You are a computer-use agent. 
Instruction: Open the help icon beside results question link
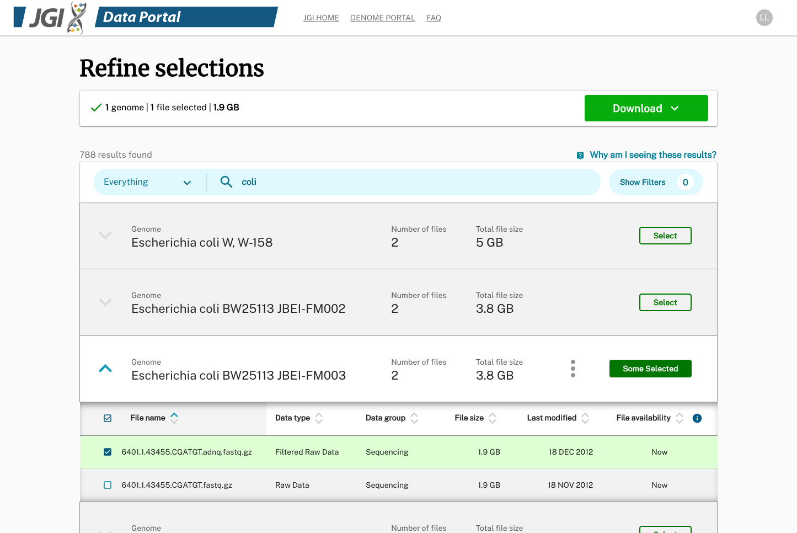point(580,155)
